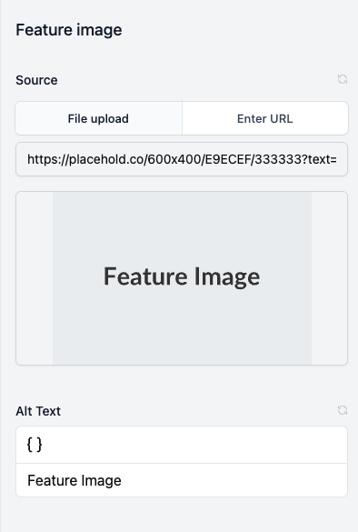Select the "Feature Image" text inside the preview
This screenshot has height=532, width=358.
(182, 276)
